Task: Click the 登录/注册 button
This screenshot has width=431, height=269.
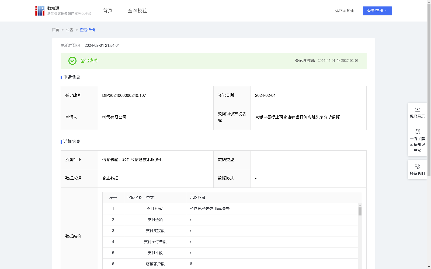Action: coord(377,11)
